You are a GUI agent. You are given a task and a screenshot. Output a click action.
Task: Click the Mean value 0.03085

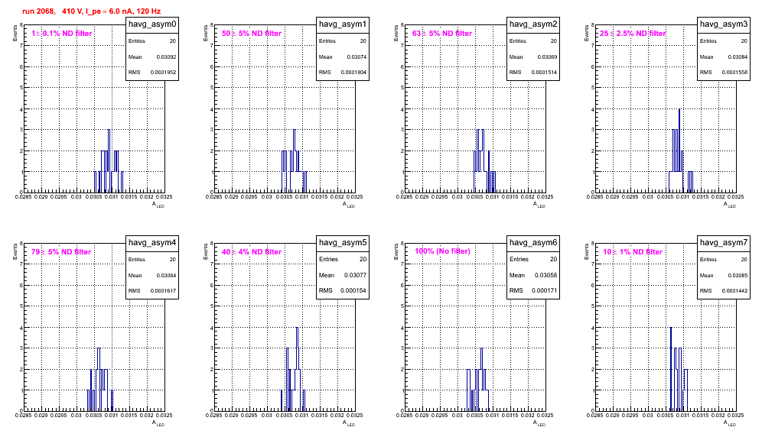pos(738,275)
